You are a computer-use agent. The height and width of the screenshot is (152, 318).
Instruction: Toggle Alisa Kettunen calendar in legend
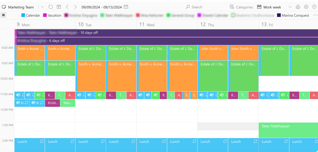(150, 15)
